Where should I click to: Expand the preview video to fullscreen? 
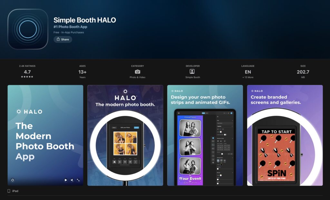78,180
